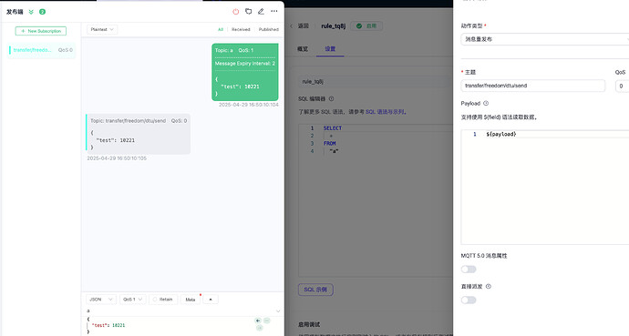Click the pencil edit connection icon
This screenshot has width=629, height=336.
pos(261,12)
